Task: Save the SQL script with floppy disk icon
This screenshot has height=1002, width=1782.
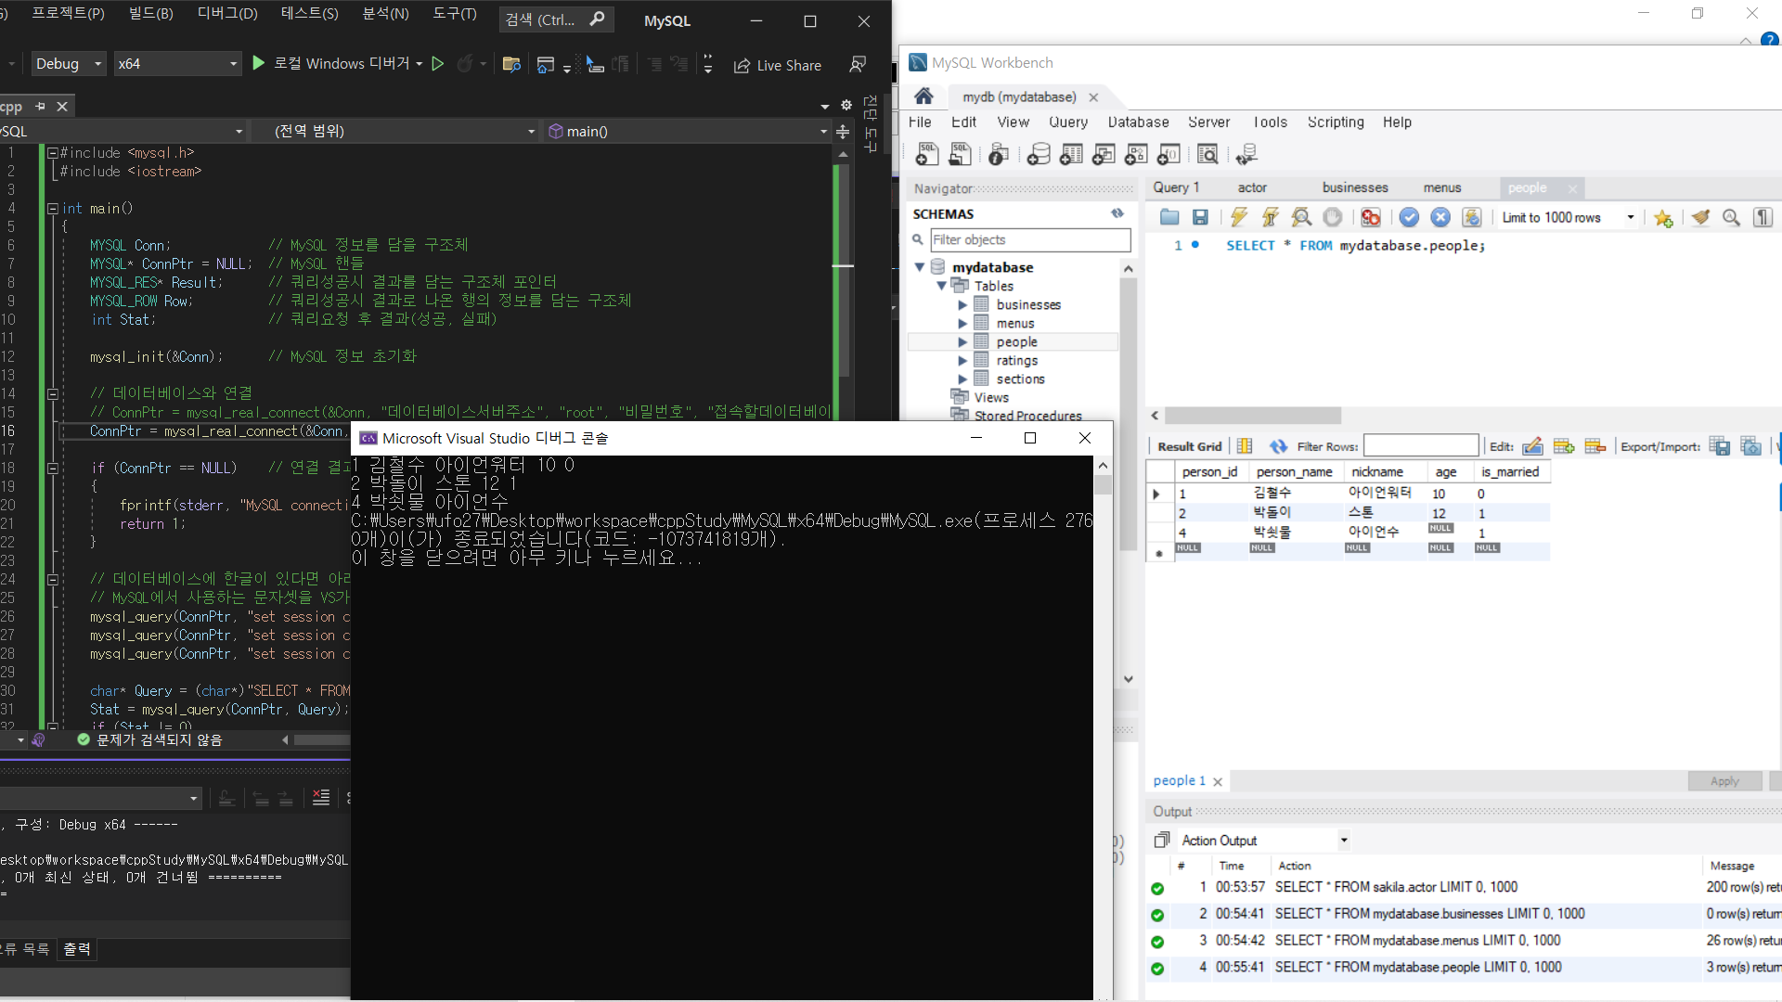Action: tap(1200, 217)
